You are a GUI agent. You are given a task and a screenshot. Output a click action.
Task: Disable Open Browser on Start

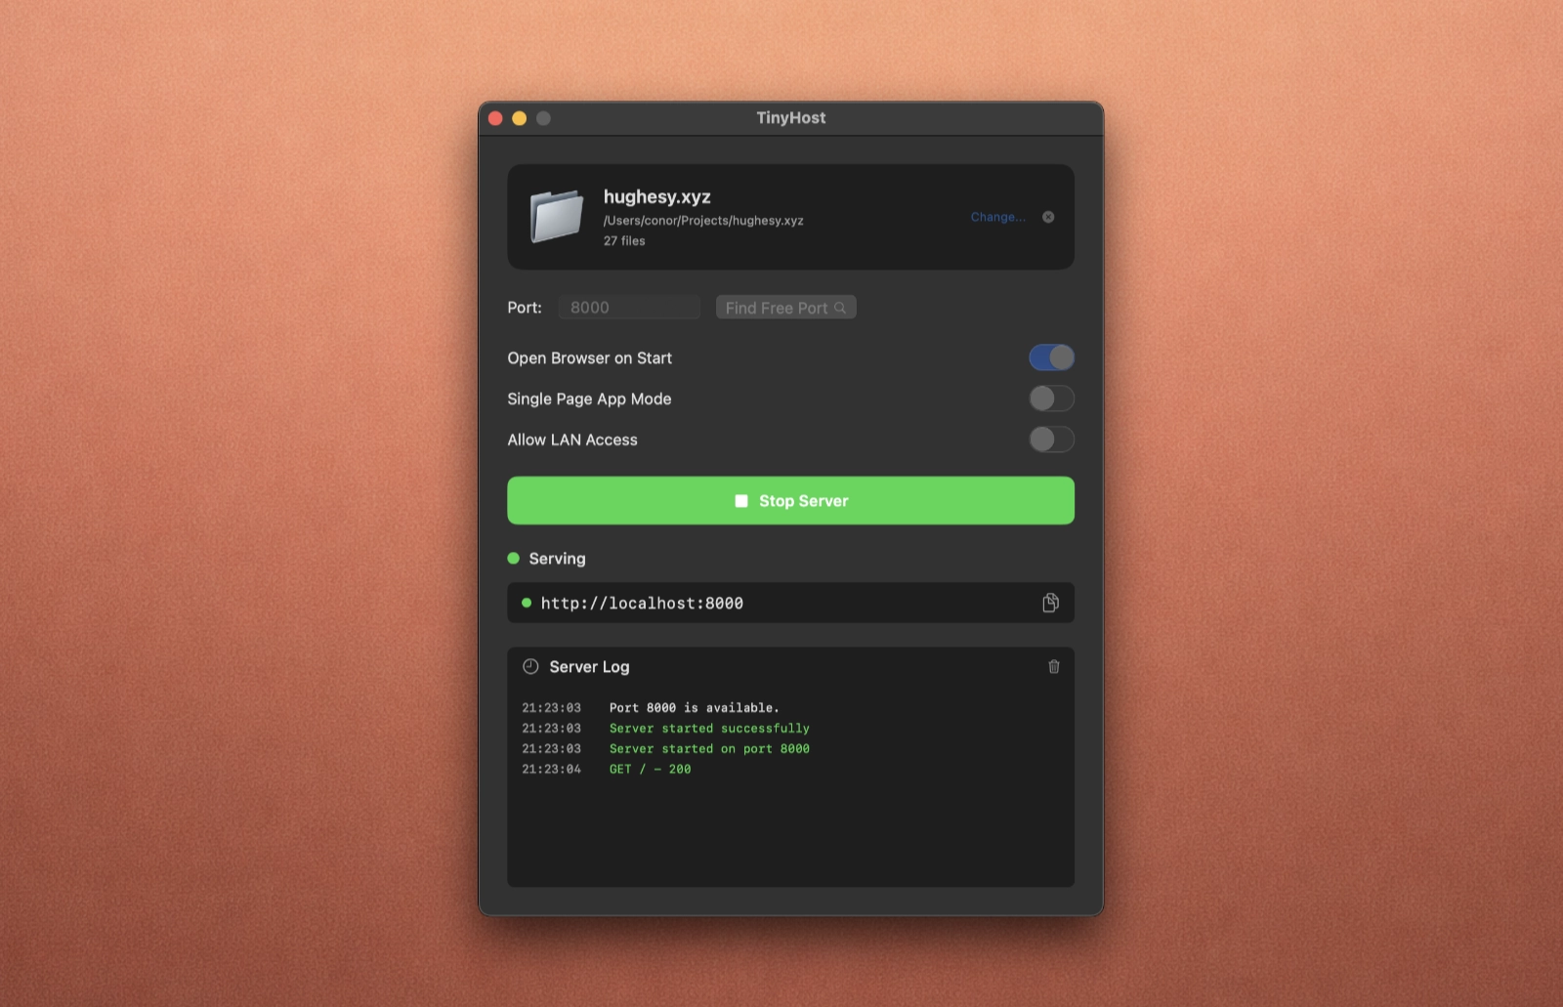click(x=1051, y=357)
